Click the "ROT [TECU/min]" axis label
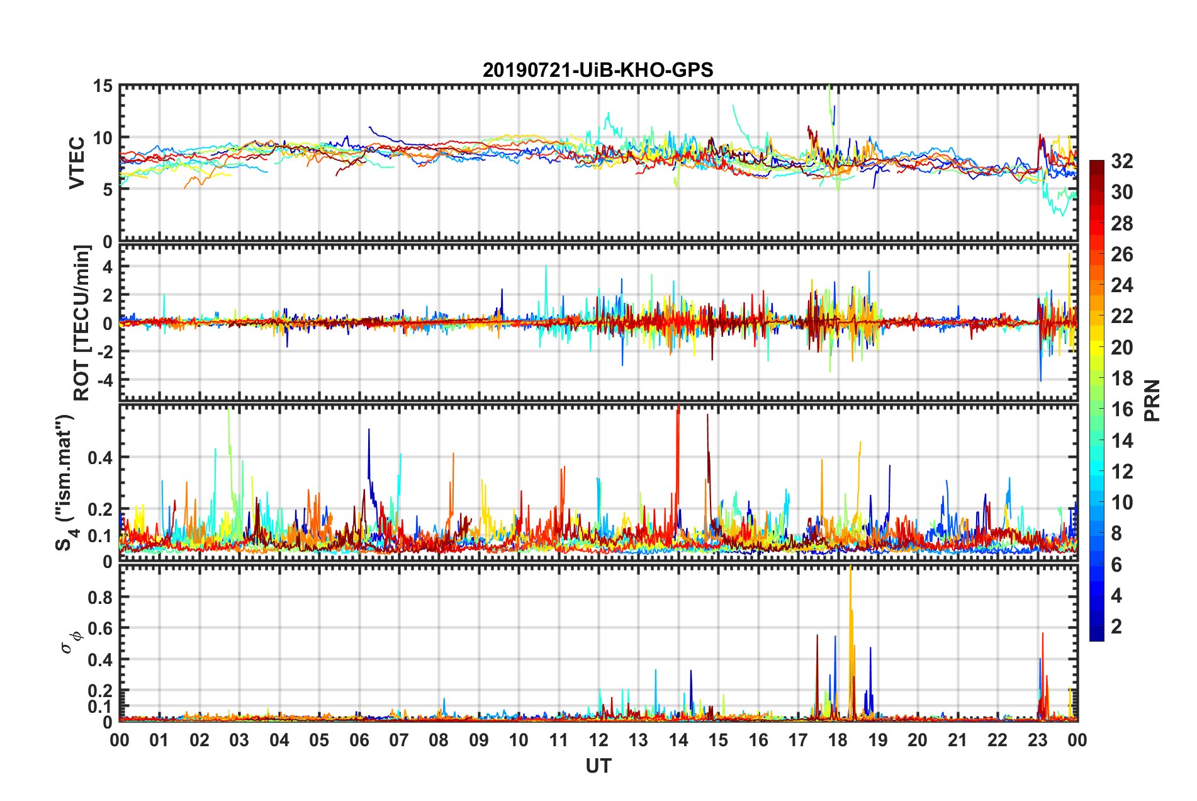Image resolution: width=1197 pixels, height=801 pixels. (82, 323)
